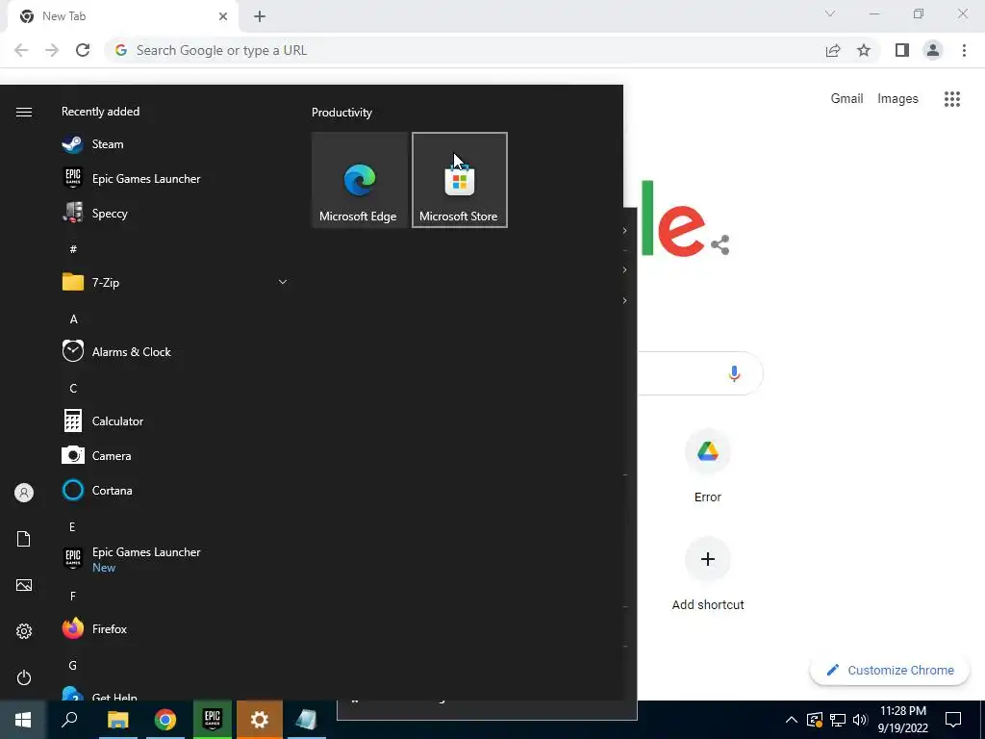Screen dimensions: 985x739
Task: Open Firefox from the Start menu
Action: pos(110,628)
